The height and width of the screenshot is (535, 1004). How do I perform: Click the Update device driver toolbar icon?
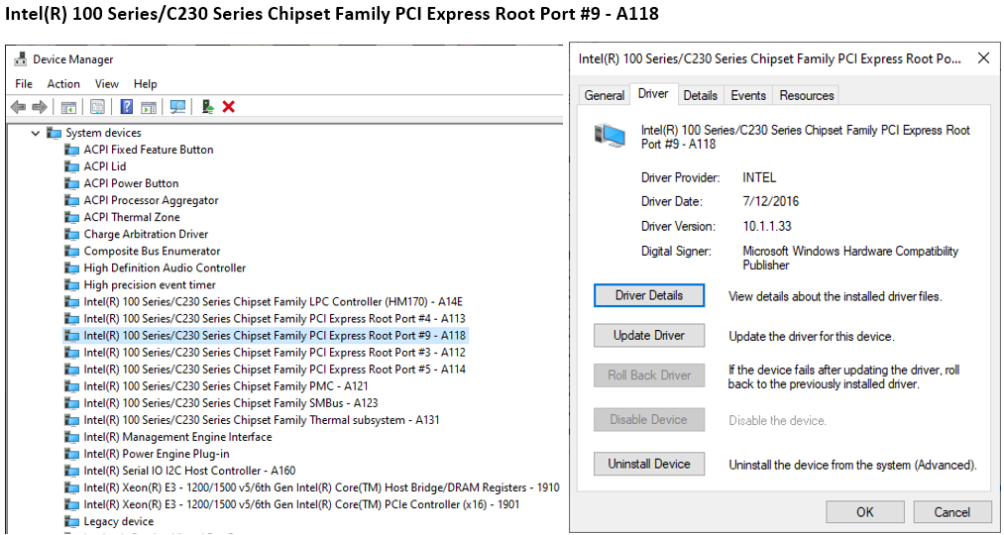click(207, 107)
